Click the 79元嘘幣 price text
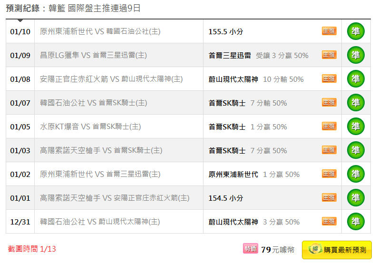 click(x=278, y=250)
